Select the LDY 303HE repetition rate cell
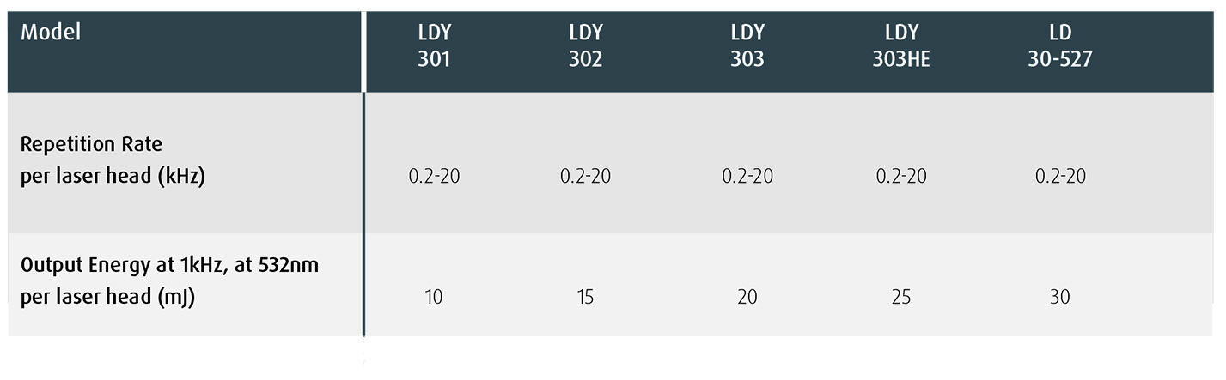Image resolution: width=1226 pixels, height=380 pixels. [x=901, y=176]
